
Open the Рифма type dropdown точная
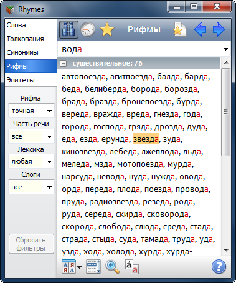click(x=31, y=111)
